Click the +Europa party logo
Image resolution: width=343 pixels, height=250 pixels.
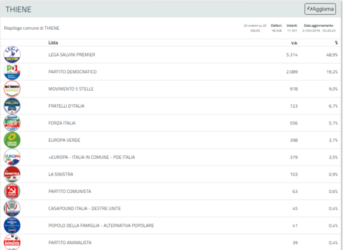[12, 157]
